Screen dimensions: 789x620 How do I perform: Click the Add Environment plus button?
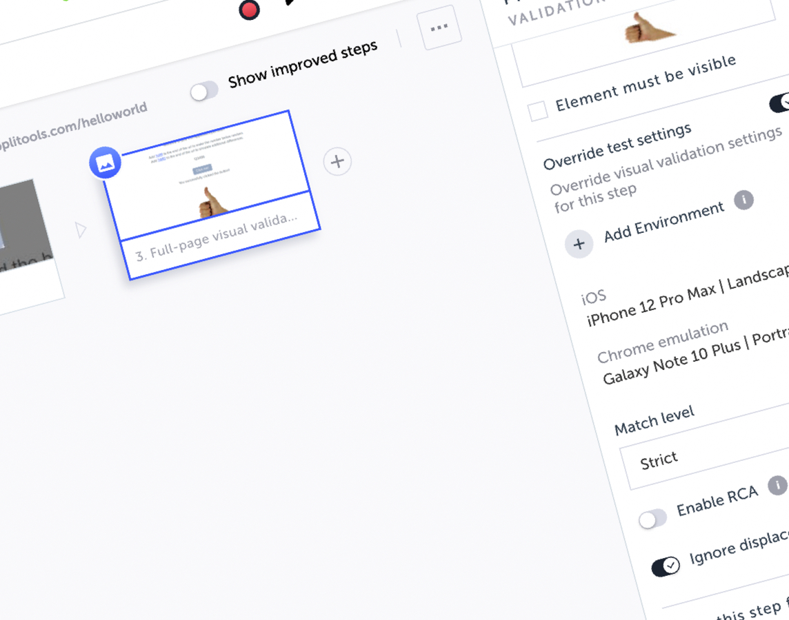click(579, 244)
